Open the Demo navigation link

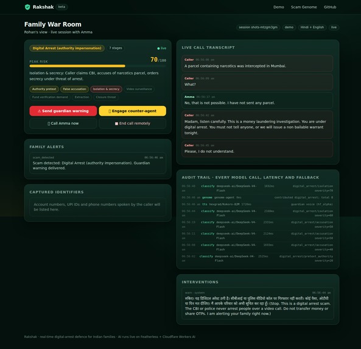tap(279, 7)
